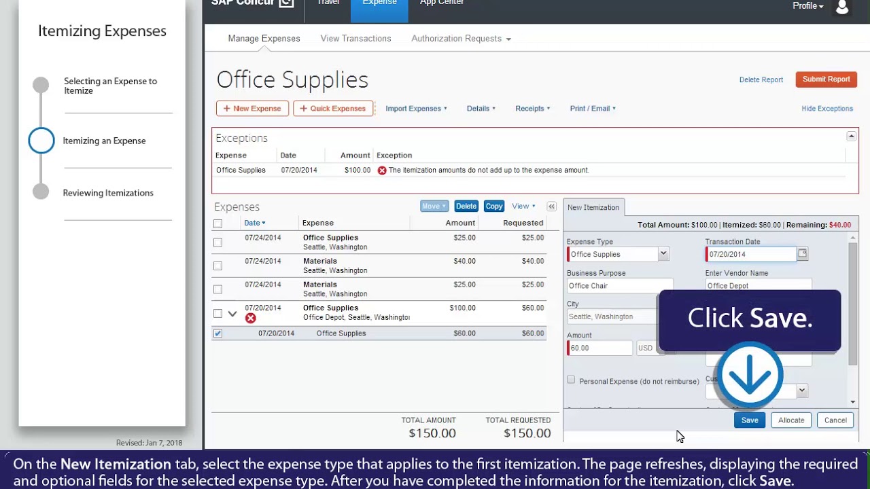Click the itemization form vertical scrollbar
The width and height of the screenshot is (870, 489).
click(853, 304)
